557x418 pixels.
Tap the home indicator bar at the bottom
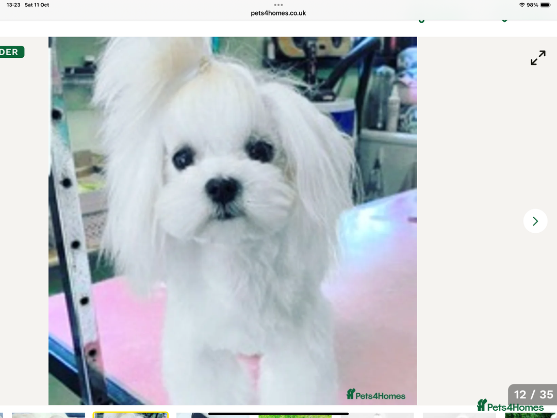(x=278, y=413)
